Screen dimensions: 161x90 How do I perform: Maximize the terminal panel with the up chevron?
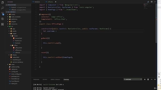(151, 79)
